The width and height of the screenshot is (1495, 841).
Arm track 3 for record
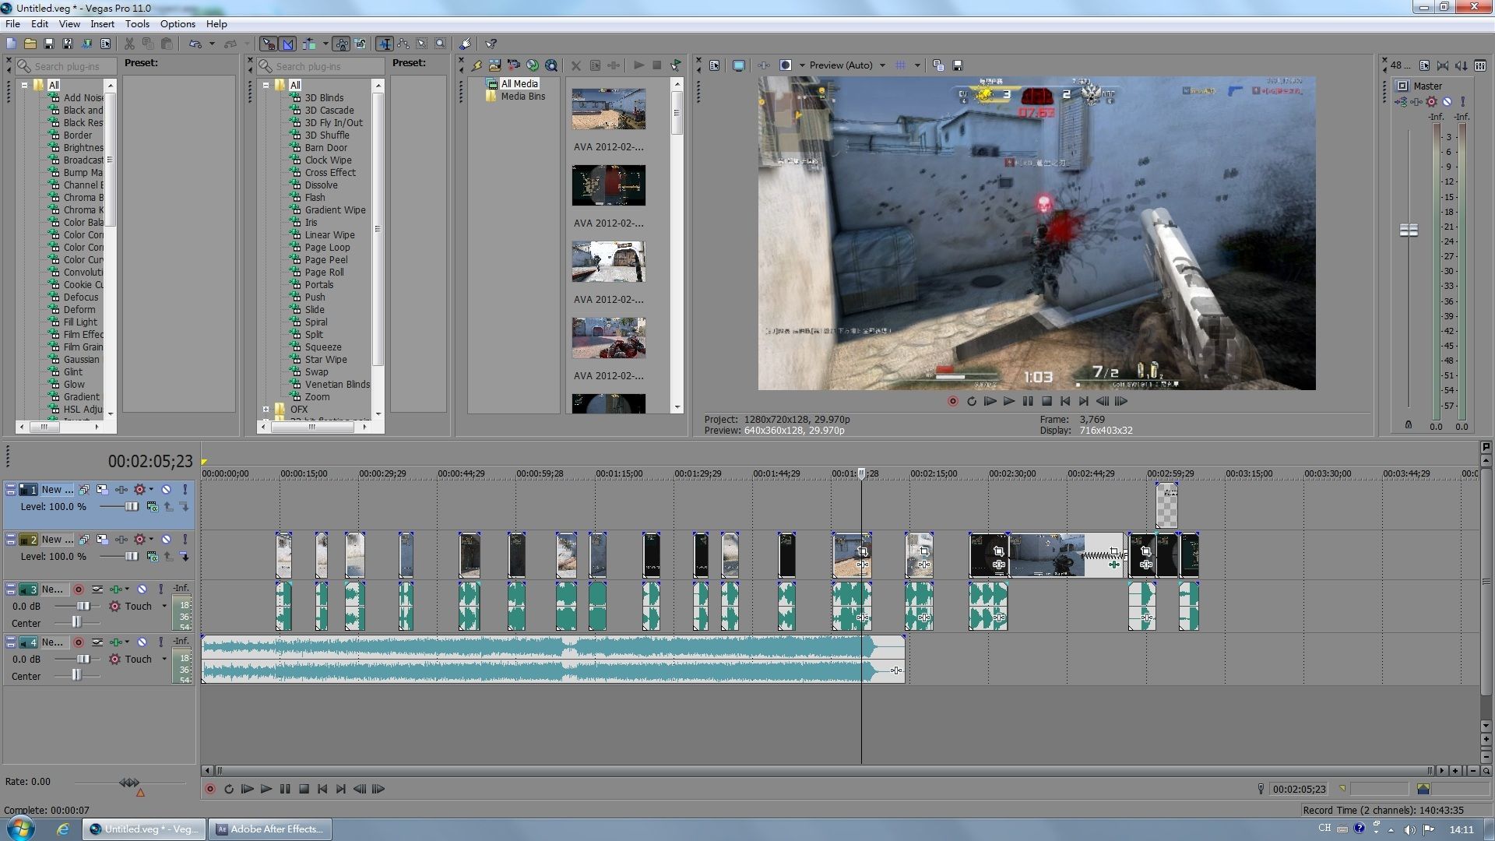pos(78,589)
